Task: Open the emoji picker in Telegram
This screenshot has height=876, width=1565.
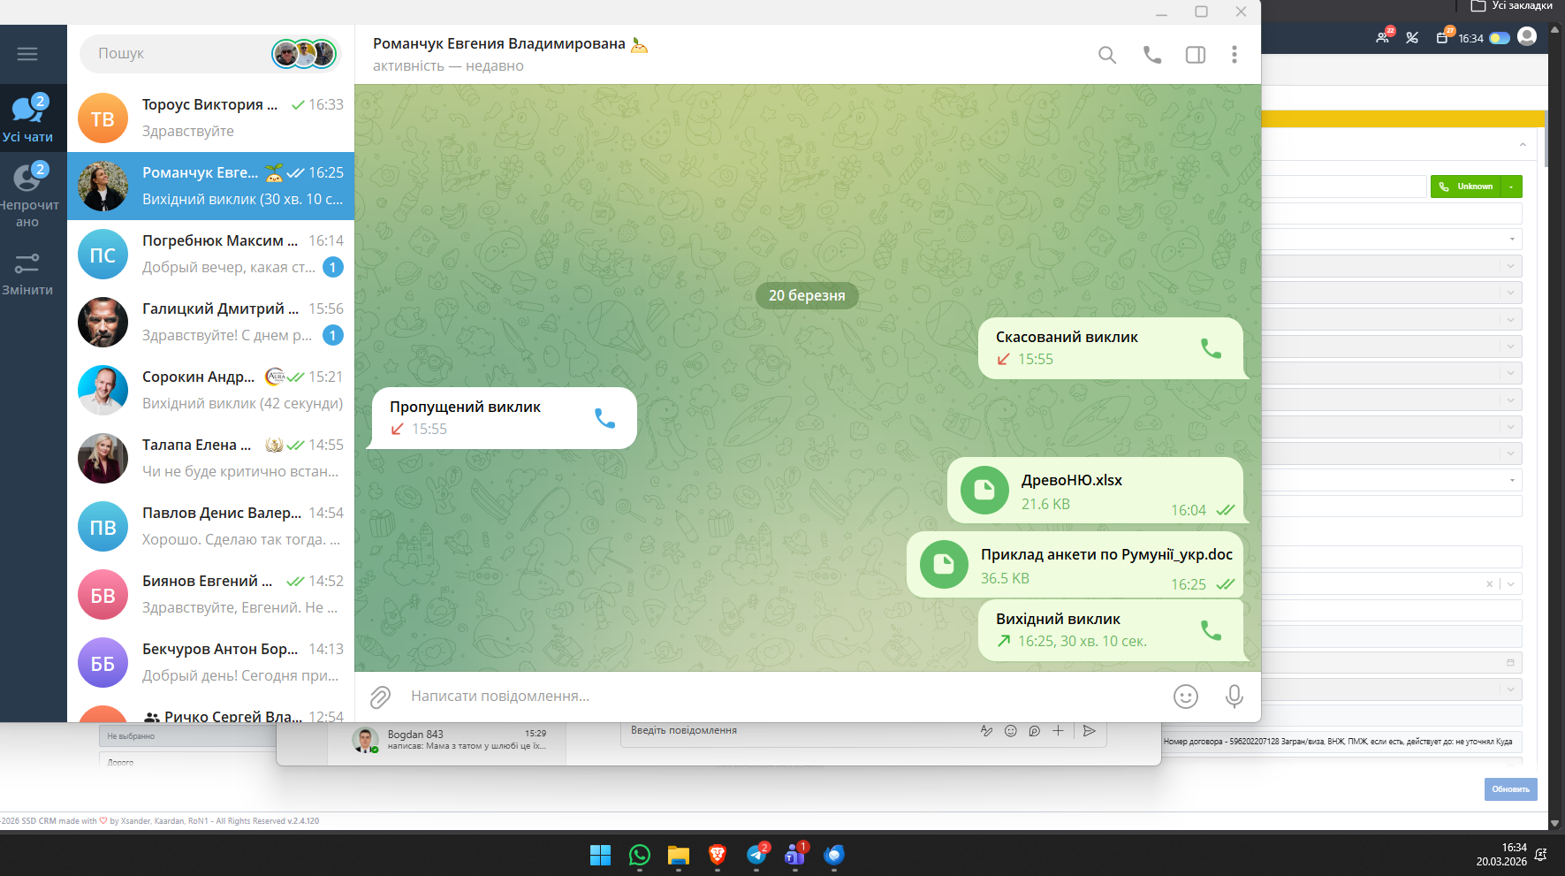Action: [x=1186, y=697]
